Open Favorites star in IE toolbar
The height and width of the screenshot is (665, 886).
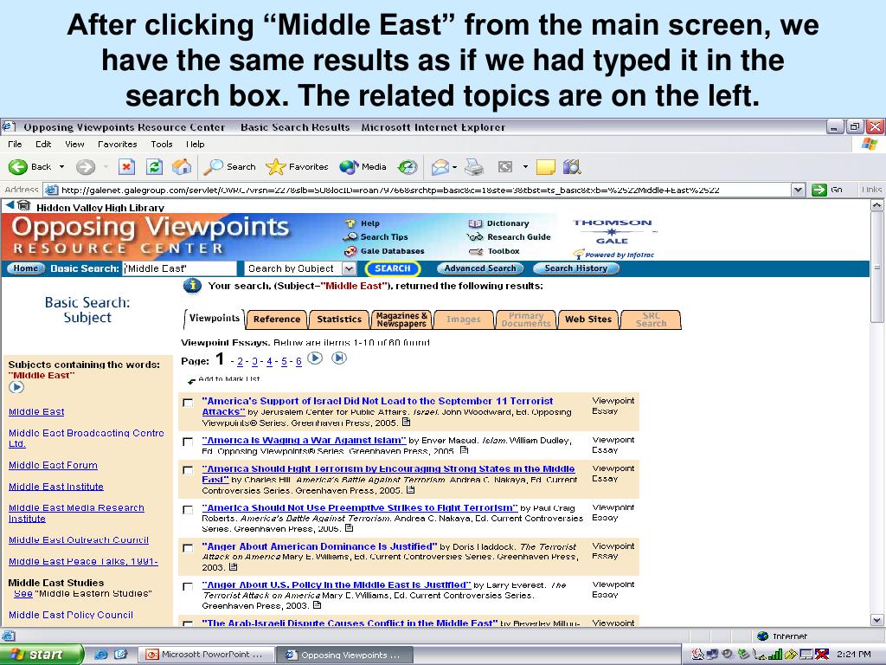click(x=276, y=167)
